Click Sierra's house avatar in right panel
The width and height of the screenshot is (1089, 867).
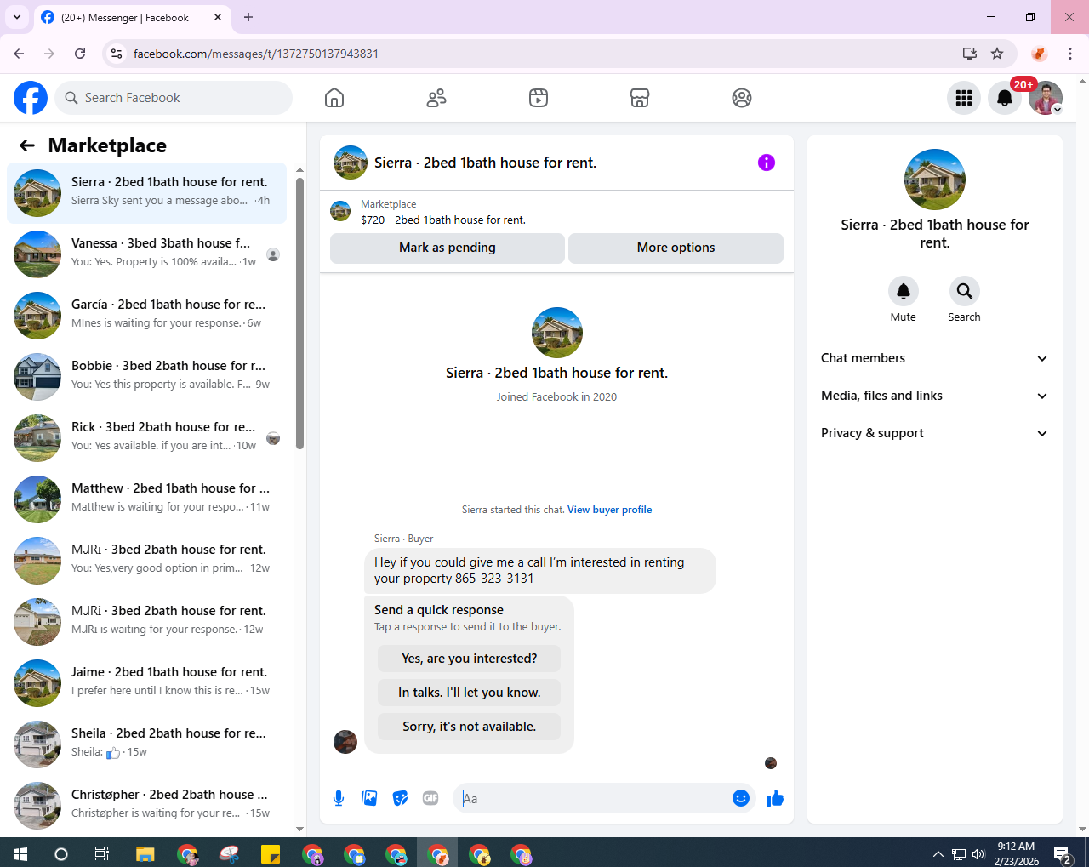(x=935, y=180)
